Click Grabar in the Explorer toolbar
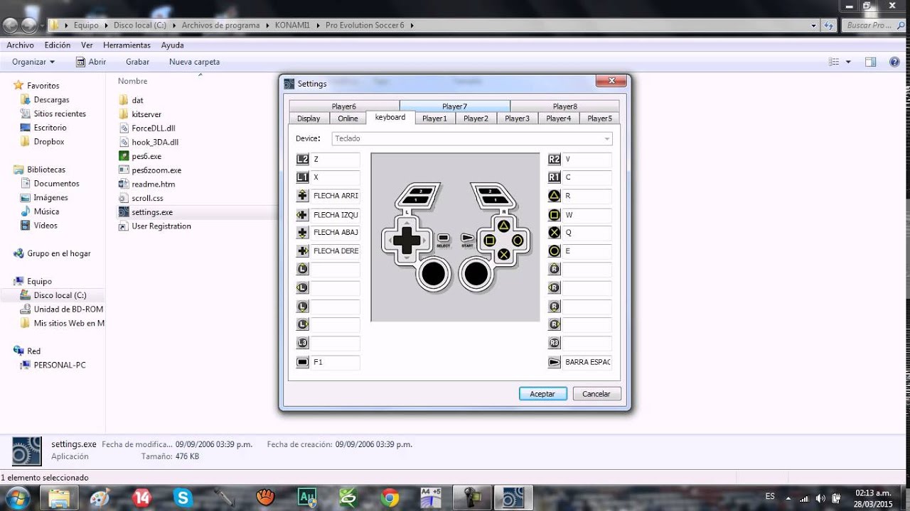The width and height of the screenshot is (910, 511). pyautogui.click(x=137, y=62)
